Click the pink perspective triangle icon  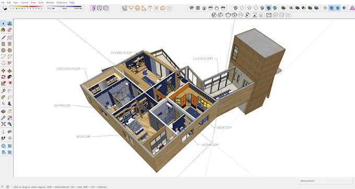[352, 8]
